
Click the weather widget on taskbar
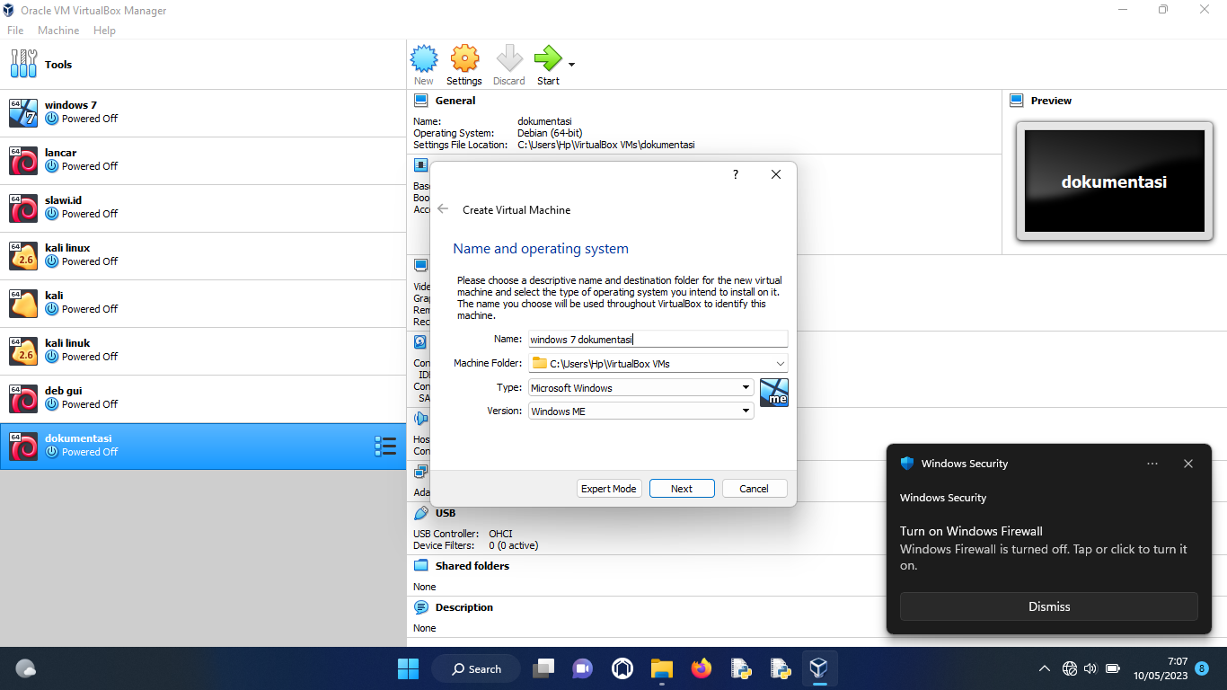tap(26, 668)
